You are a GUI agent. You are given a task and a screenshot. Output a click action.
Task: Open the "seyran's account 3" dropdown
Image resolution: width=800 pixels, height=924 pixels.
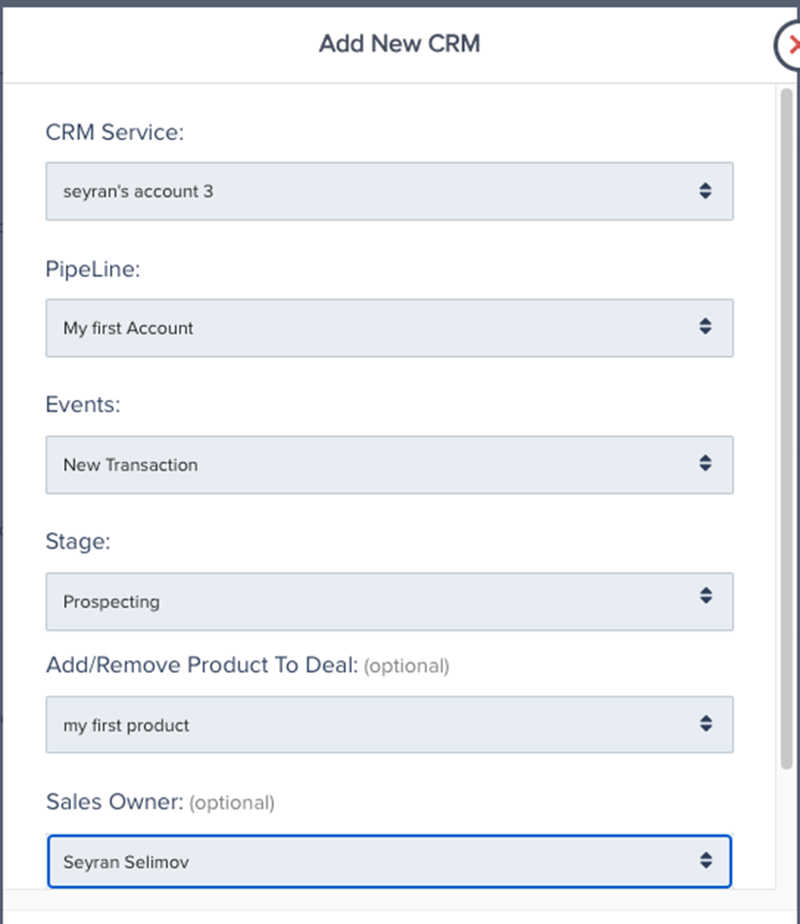click(x=389, y=191)
